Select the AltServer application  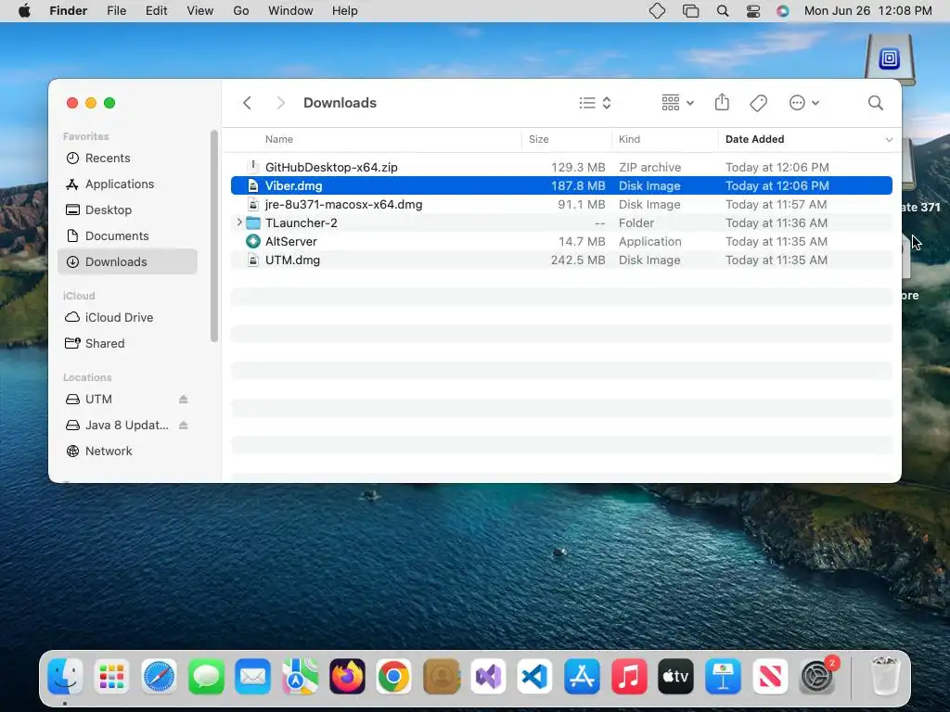click(x=561, y=242)
